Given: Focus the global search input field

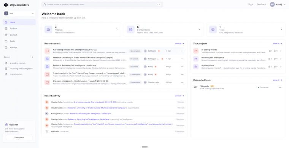Looking at the screenshot, I should coord(102,5).
